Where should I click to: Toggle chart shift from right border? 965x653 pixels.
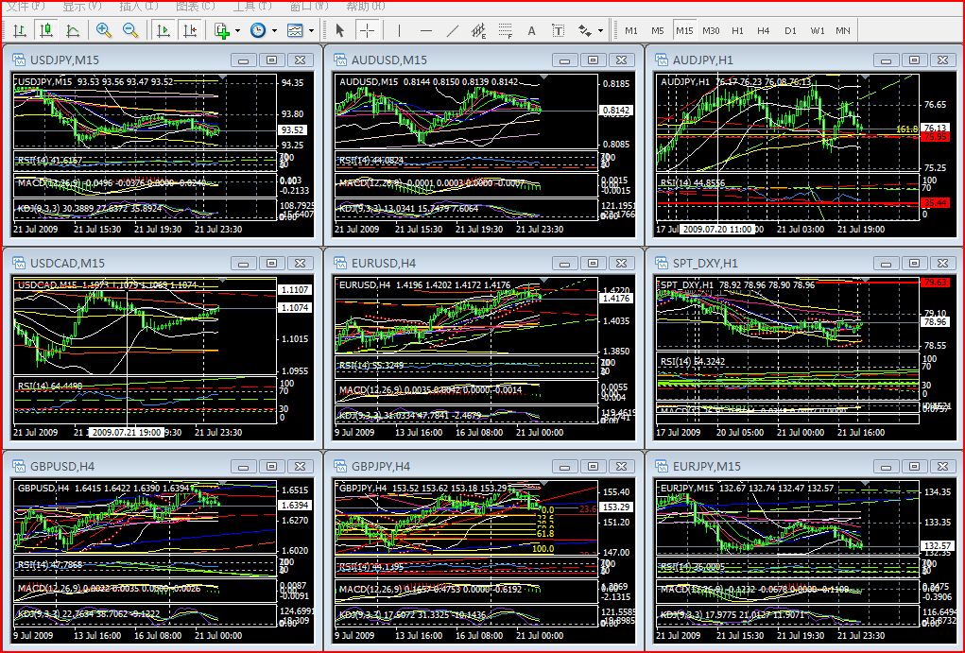coord(190,30)
